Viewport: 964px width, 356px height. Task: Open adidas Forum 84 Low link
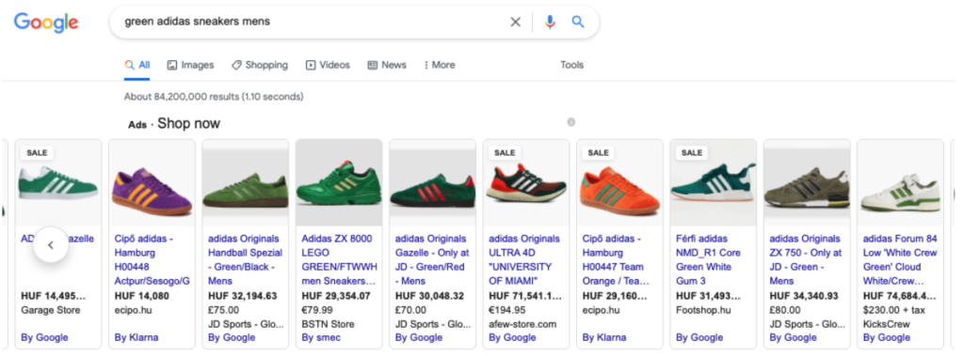(900, 259)
